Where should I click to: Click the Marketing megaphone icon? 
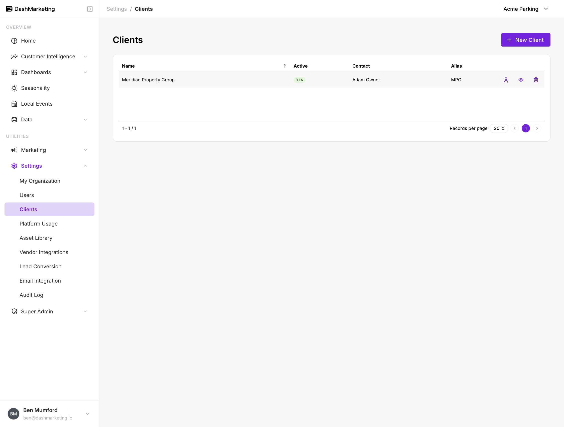(14, 150)
